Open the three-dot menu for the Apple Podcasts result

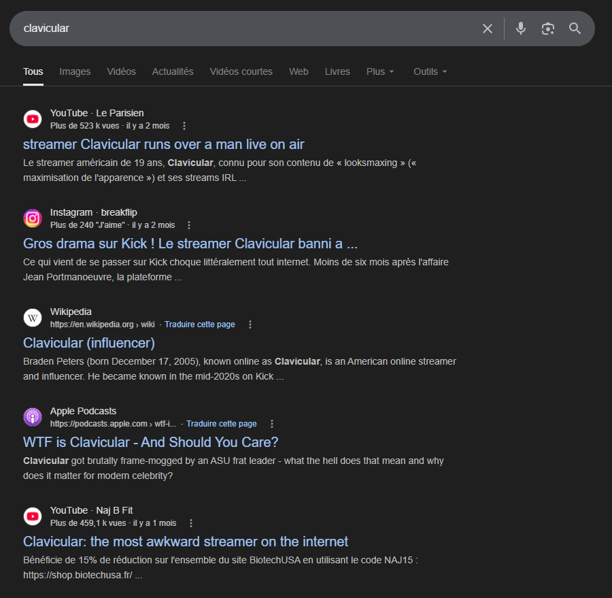point(271,424)
